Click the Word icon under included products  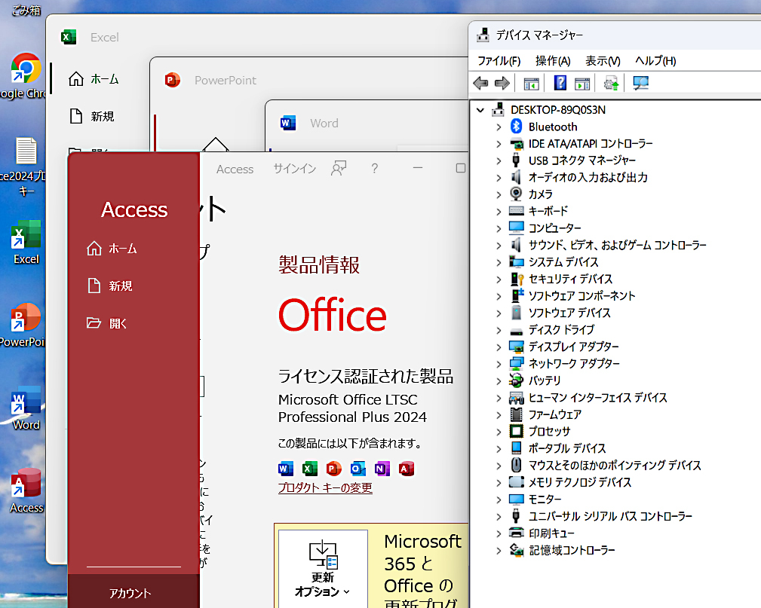tap(286, 469)
